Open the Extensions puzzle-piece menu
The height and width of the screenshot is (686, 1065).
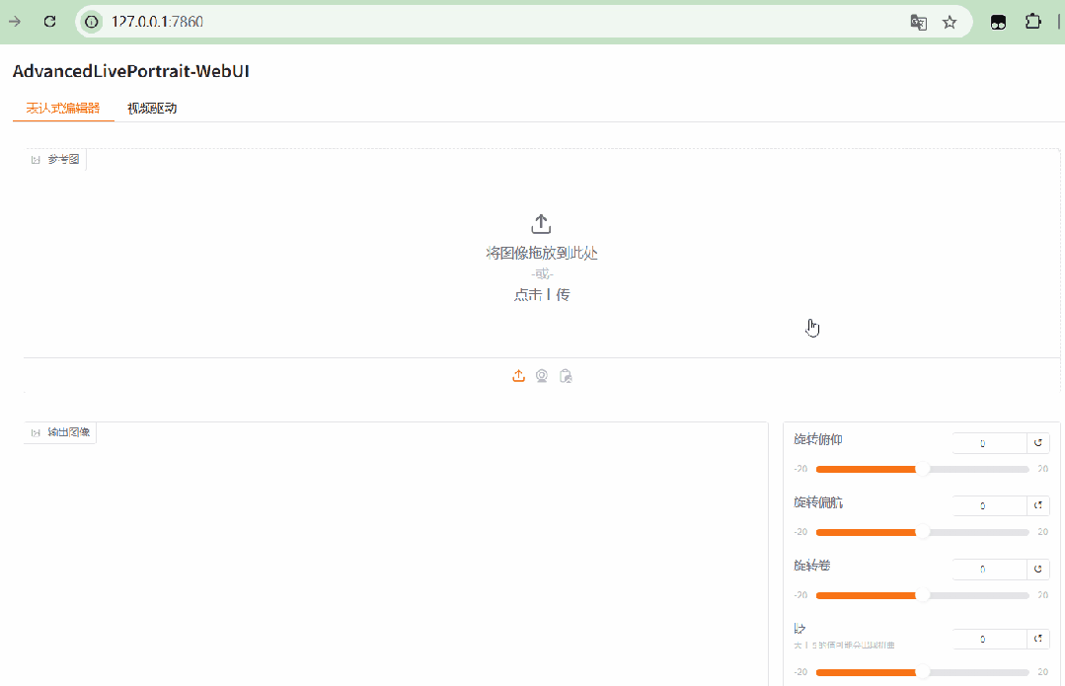[1033, 22]
